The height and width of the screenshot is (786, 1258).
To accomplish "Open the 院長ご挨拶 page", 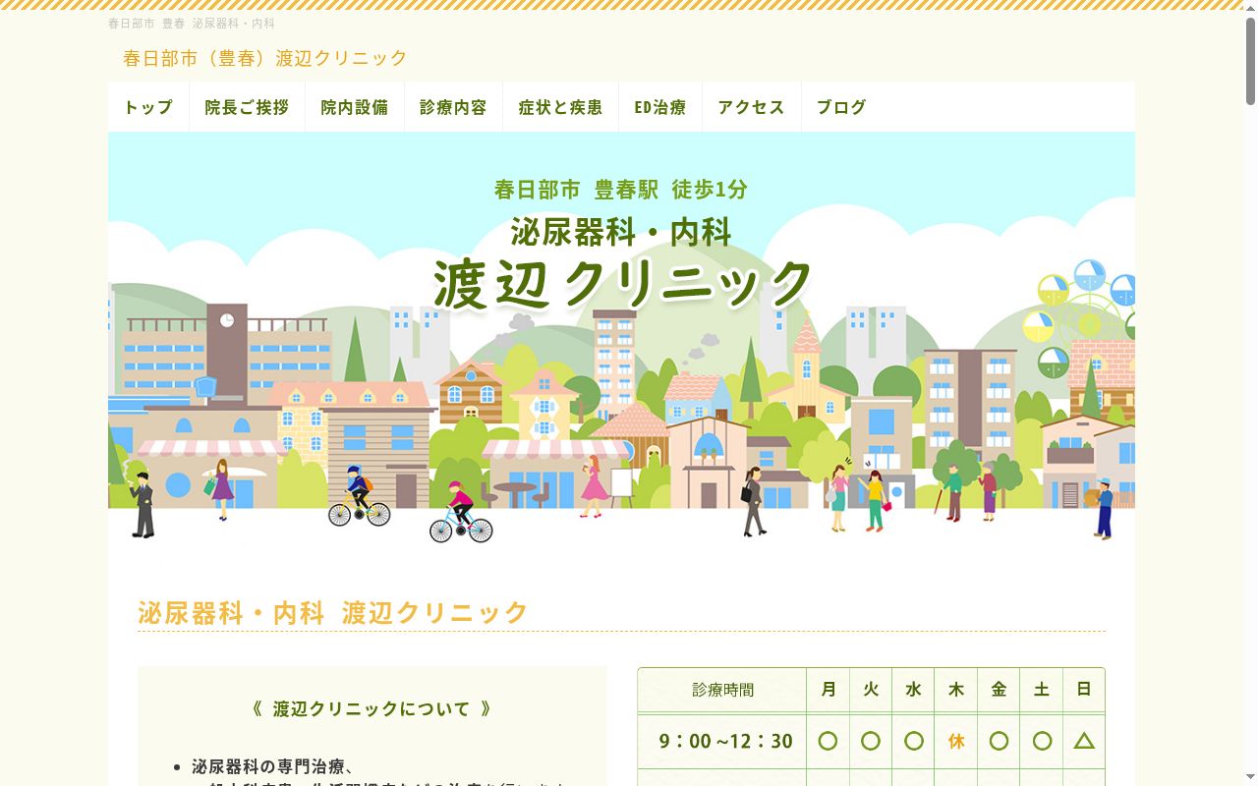I will (x=247, y=107).
